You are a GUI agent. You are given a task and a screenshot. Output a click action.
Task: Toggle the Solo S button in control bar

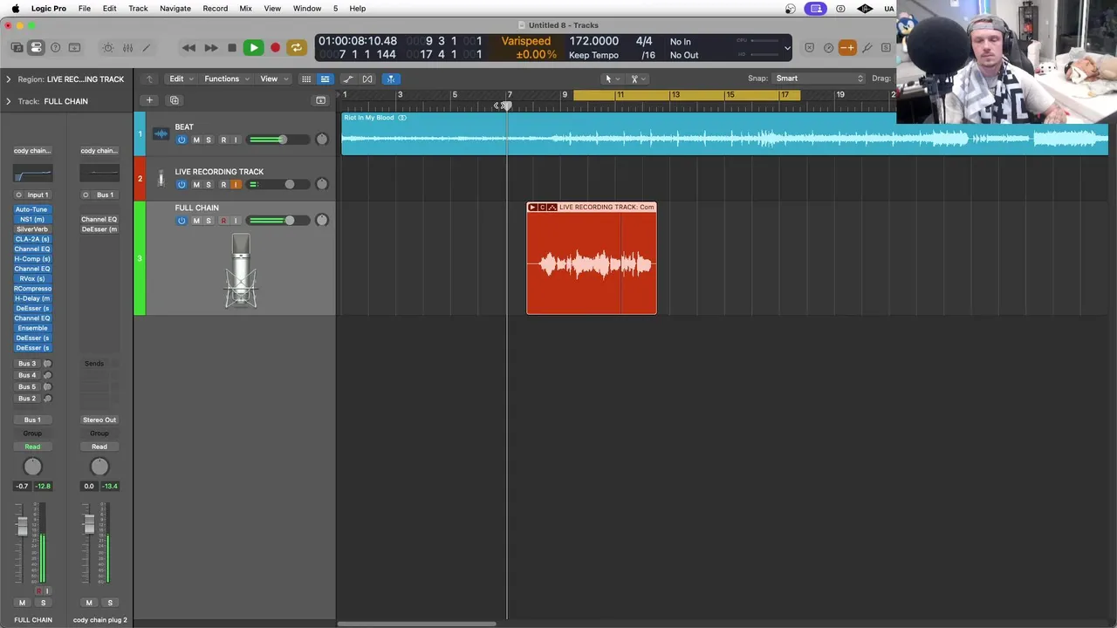click(x=886, y=48)
